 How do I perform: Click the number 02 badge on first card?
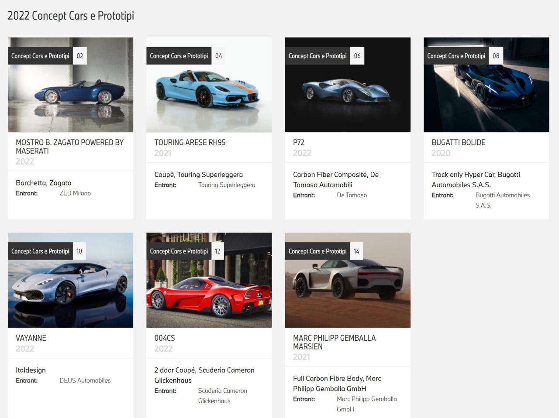(79, 56)
